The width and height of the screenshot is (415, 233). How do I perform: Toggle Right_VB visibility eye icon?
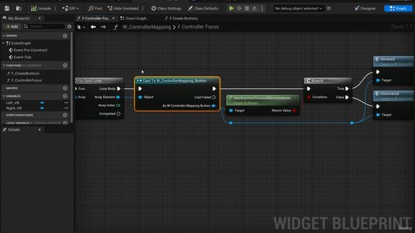coord(66,108)
